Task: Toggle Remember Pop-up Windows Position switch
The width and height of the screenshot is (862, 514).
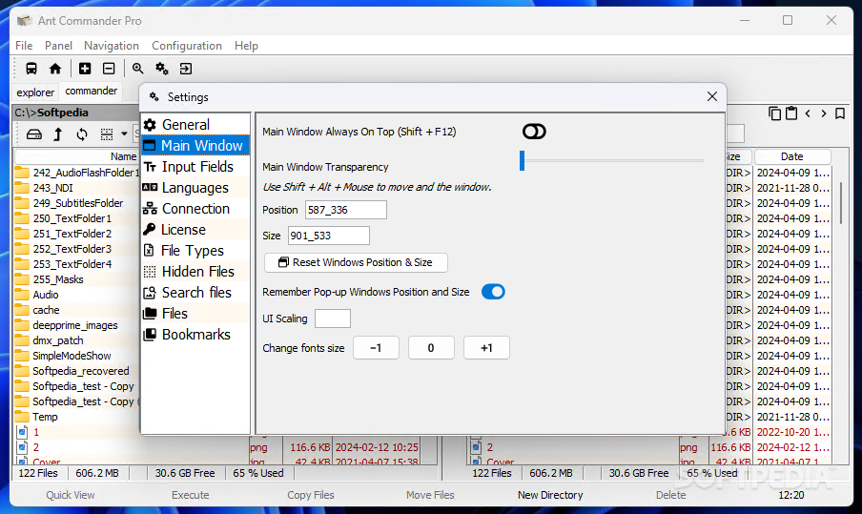Action: click(493, 292)
